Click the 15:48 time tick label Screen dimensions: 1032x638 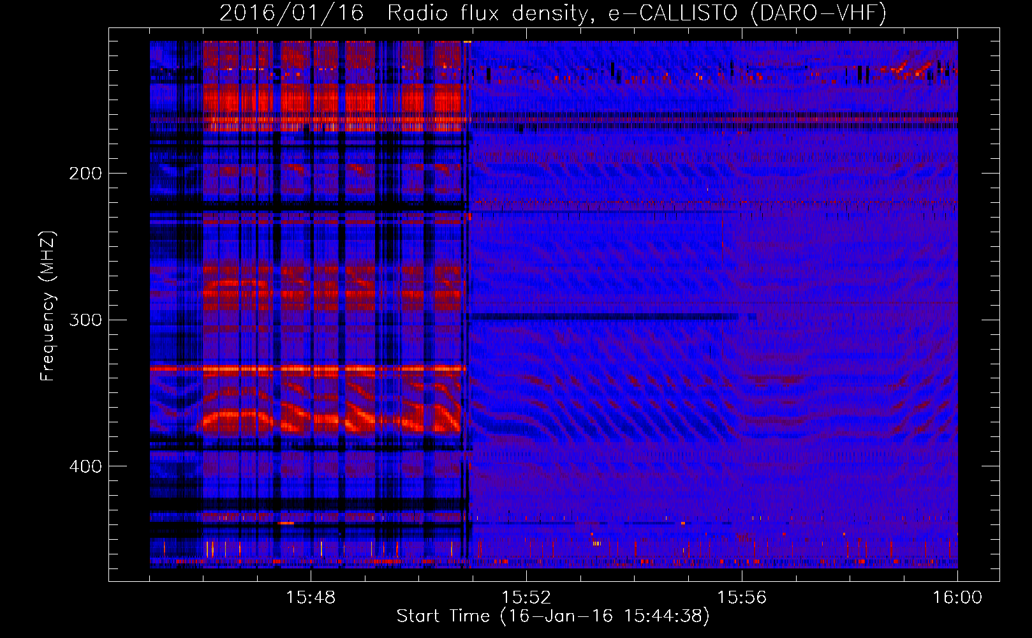point(311,598)
